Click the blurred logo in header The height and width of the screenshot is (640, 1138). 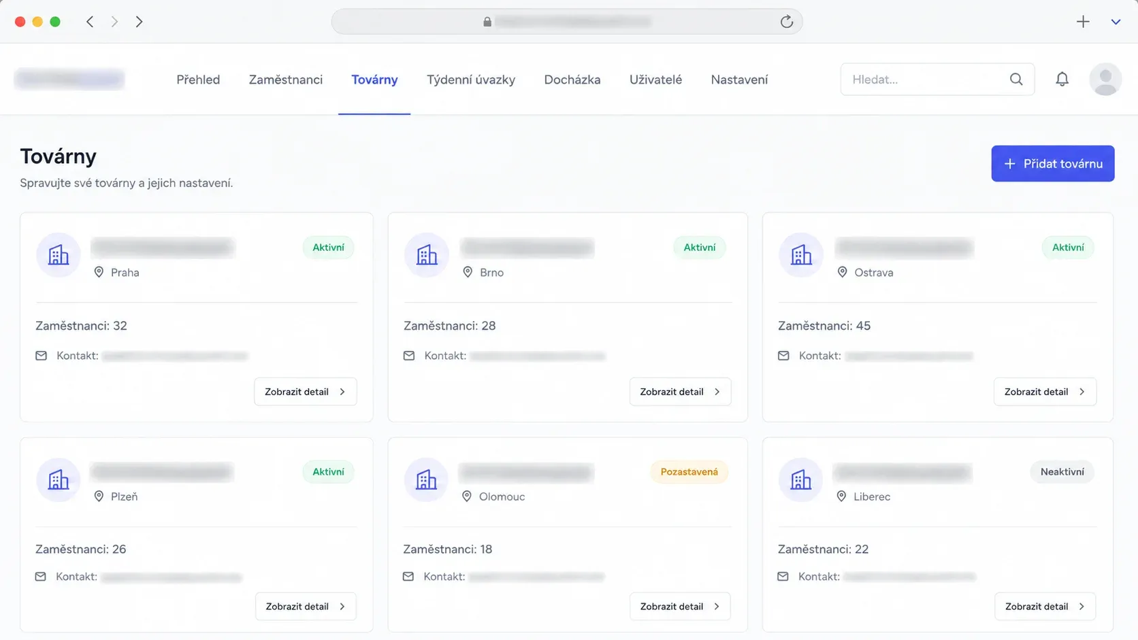pos(69,80)
